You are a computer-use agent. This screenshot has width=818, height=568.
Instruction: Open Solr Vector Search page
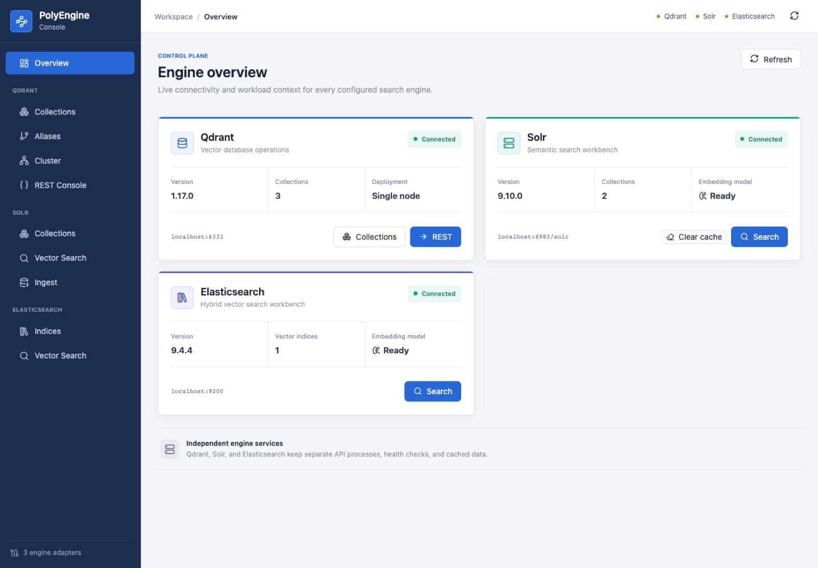pos(70,258)
